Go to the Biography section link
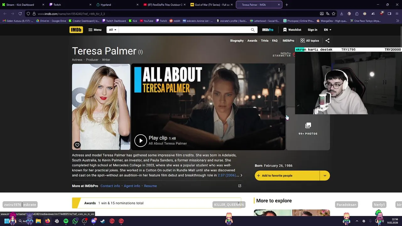 [x=237, y=40]
